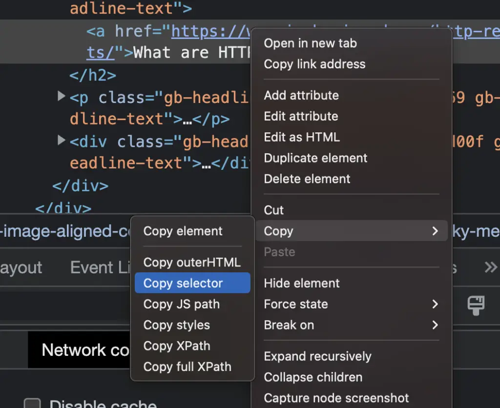Expand the Break on submenu arrow

tap(435, 325)
